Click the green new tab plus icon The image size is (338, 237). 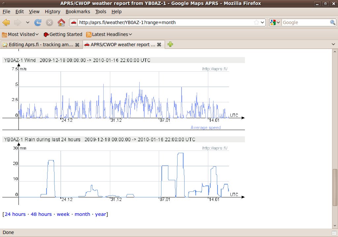click(170, 45)
